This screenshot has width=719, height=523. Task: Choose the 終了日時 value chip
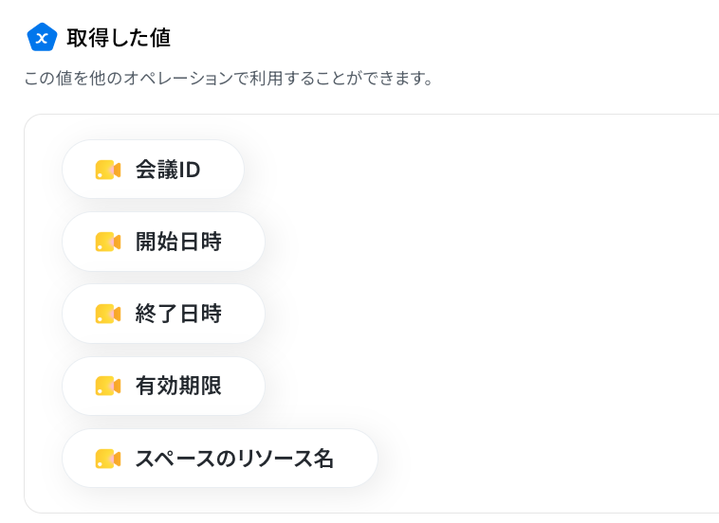[164, 314]
